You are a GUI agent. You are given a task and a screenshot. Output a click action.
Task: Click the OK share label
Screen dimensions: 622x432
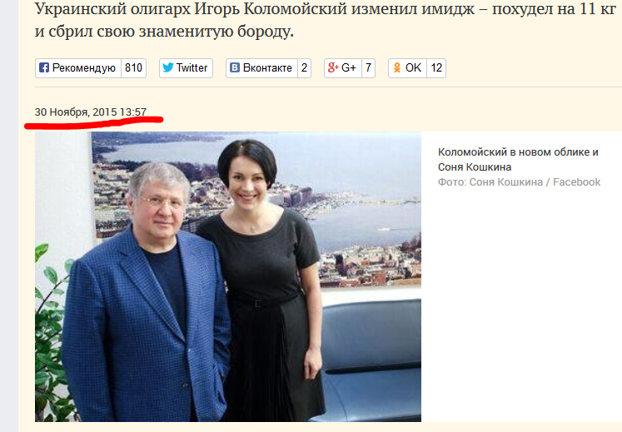tap(413, 67)
